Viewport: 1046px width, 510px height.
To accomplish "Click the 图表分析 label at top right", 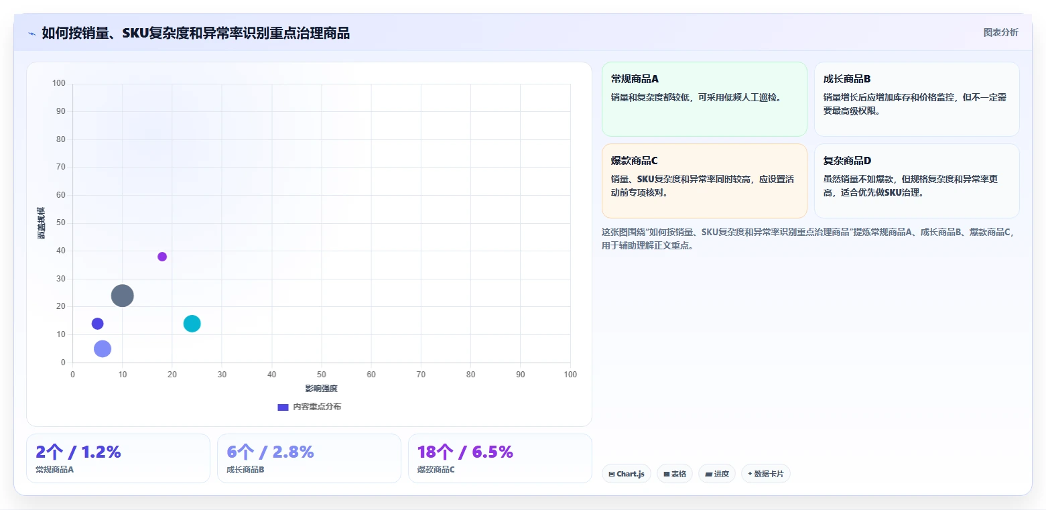I will click(x=1000, y=33).
